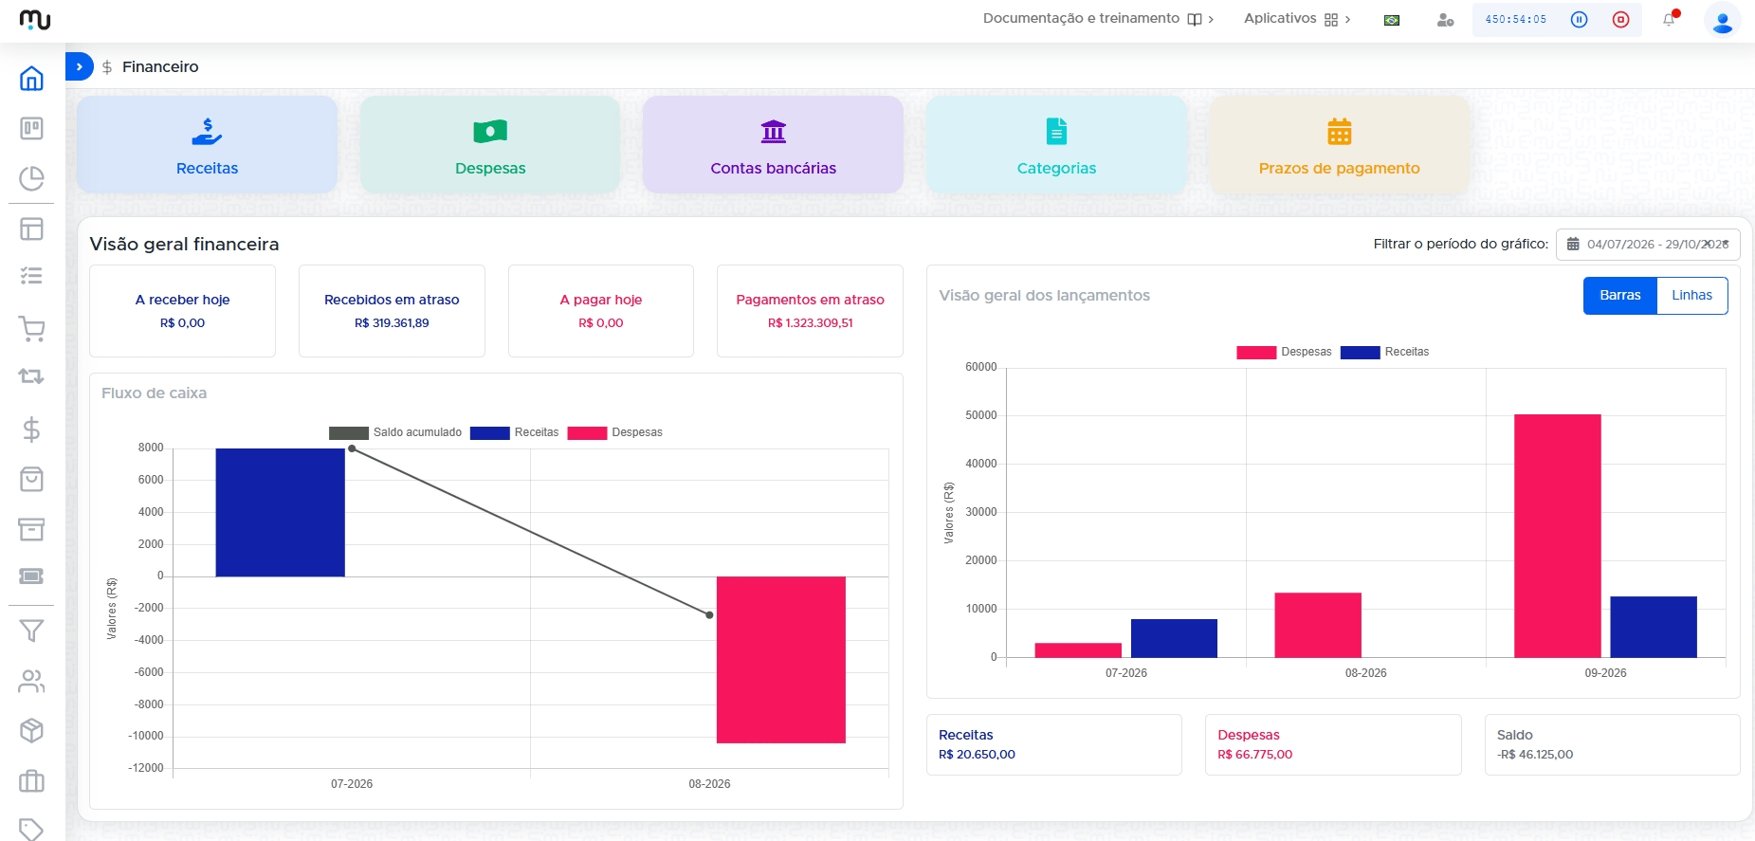Image resolution: width=1755 pixels, height=841 pixels.
Task: Open the Receitas card
Action: pos(207,145)
